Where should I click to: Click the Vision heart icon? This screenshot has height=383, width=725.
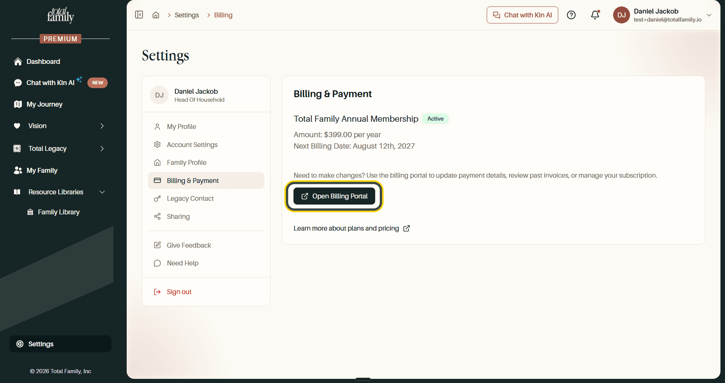pyautogui.click(x=17, y=126)
